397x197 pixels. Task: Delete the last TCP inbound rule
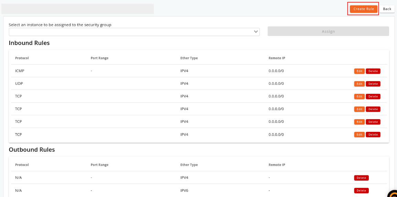(373, 135)
